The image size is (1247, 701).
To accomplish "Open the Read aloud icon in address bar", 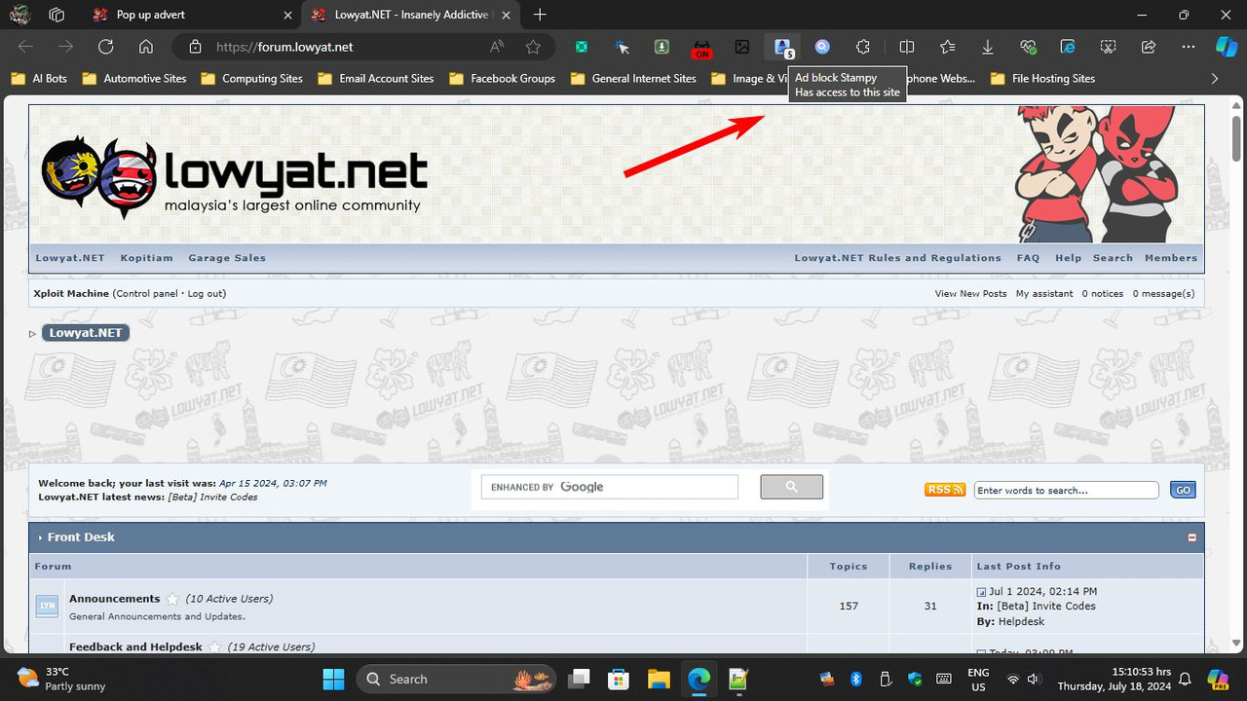I will (x=497, y=47).
